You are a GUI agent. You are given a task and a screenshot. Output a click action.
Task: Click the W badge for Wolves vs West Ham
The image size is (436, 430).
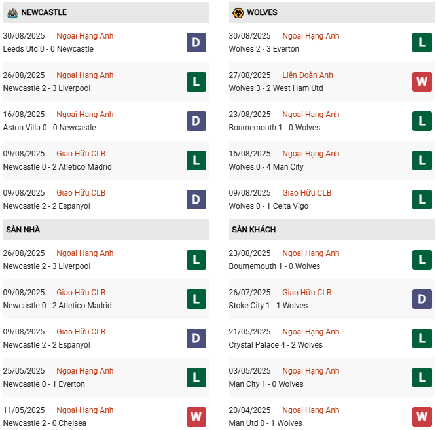(x=422, y=82)
